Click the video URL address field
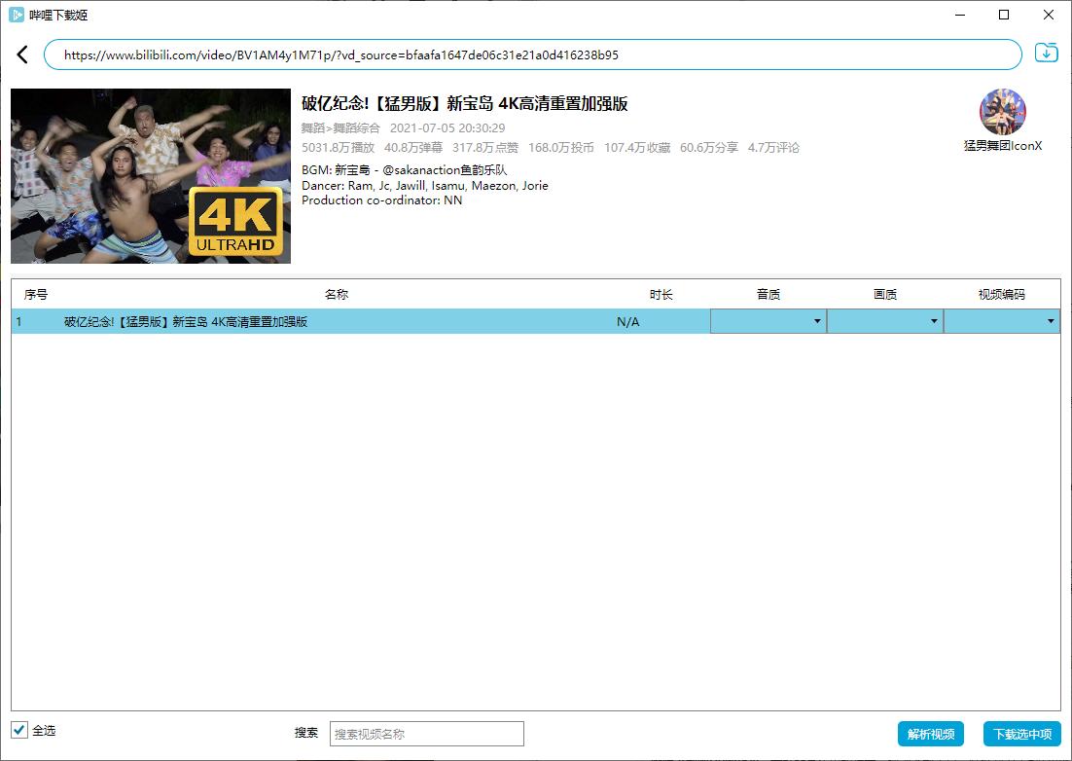The image size is (1072, 761). [x=532, y=54]
